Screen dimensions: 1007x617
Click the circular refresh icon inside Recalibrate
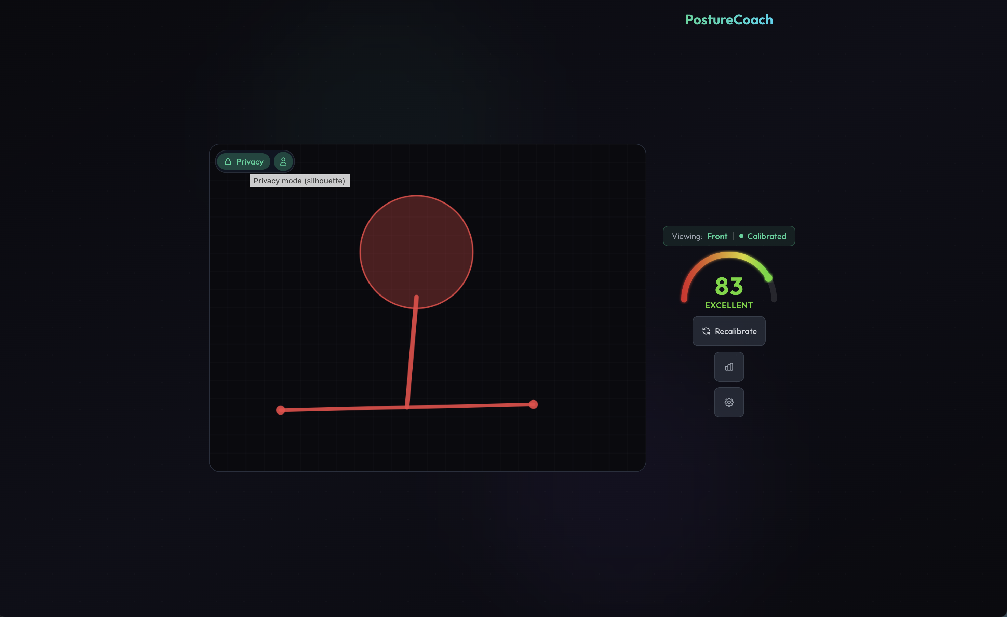coord(706,331)
